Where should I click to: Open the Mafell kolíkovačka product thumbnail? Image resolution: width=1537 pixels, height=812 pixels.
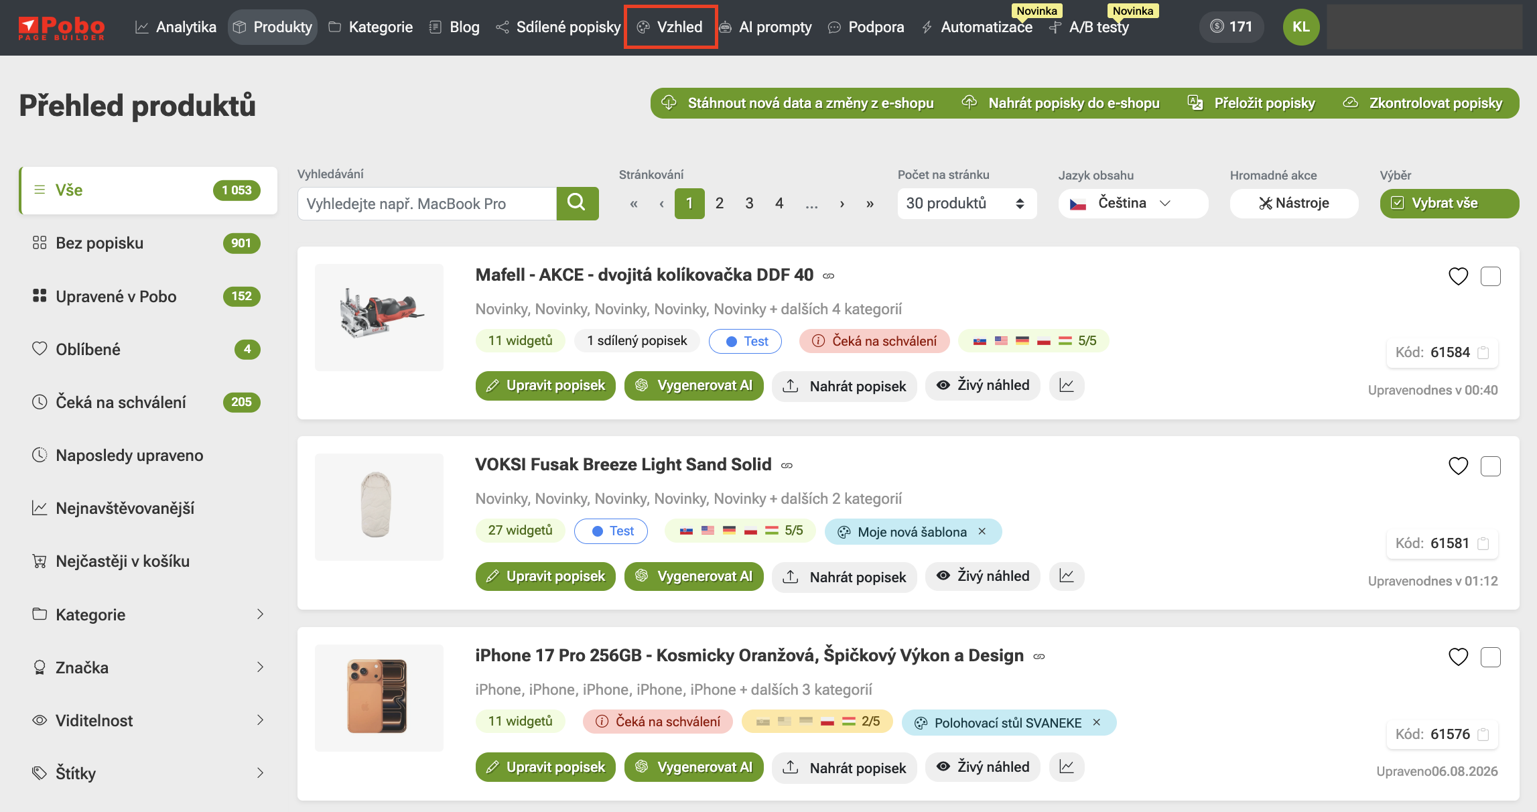pyautogui.click(x=379, y=317)
